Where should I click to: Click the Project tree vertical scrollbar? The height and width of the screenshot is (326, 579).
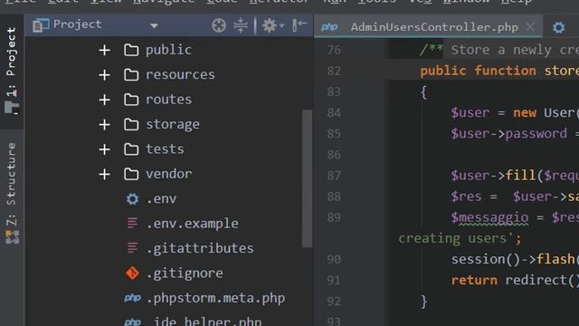[x=307, y=178]
